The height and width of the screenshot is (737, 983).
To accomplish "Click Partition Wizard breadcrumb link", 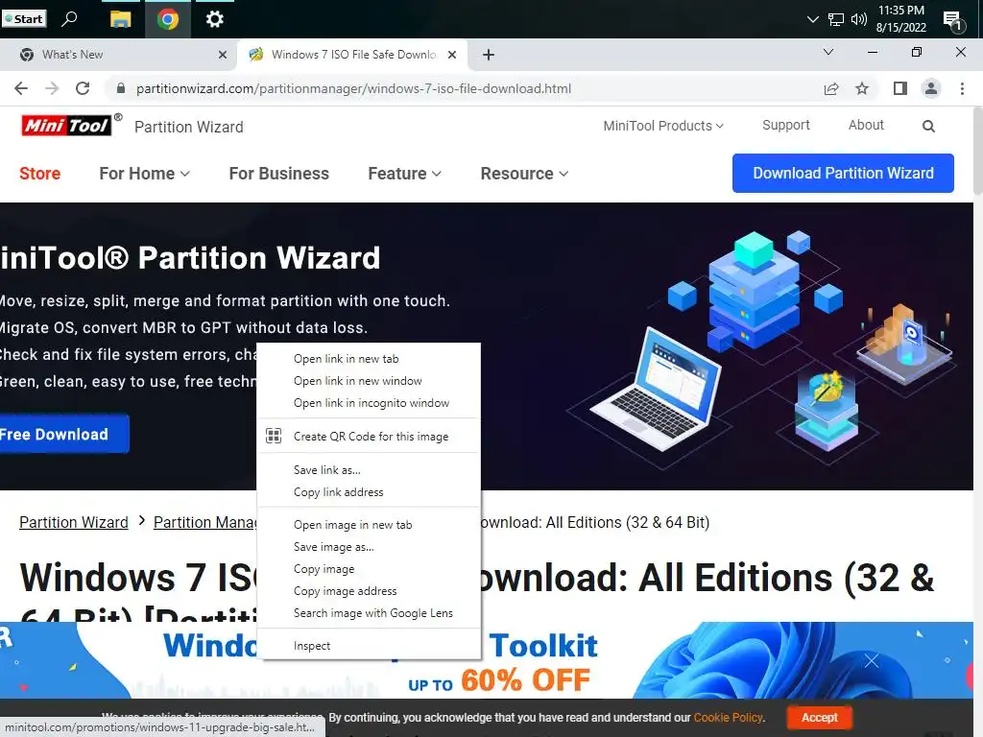I will (x=74, y=522).
